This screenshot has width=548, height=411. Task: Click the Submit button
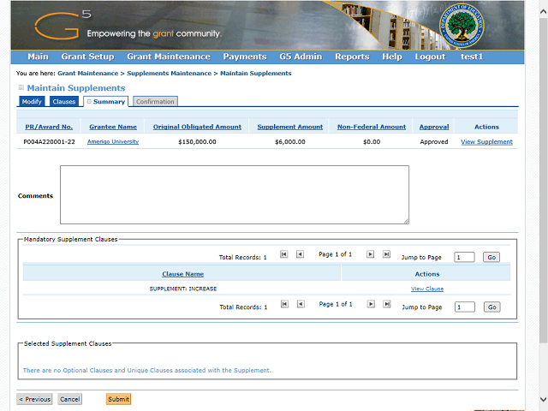pyautogui.click(x=118, y=399)
